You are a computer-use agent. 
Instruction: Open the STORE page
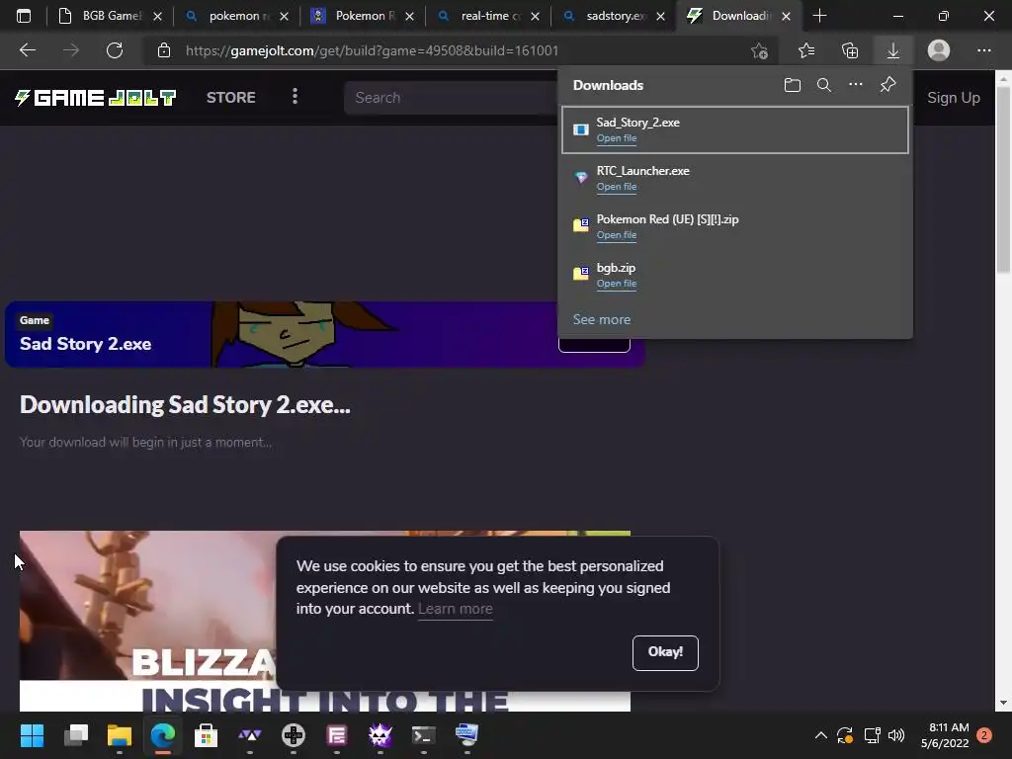231,98
